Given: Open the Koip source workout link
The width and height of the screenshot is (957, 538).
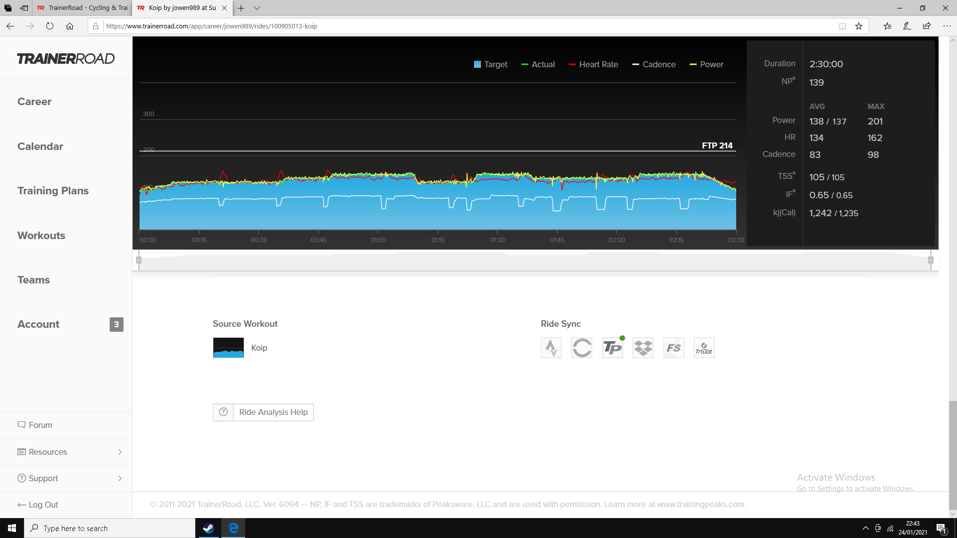Looking at the screenshot, I should pyautogui.click(x=259, y=348).
